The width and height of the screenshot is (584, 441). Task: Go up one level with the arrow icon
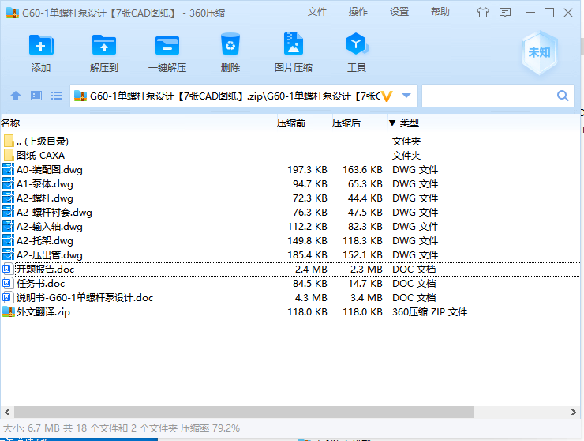click(16, 96)
